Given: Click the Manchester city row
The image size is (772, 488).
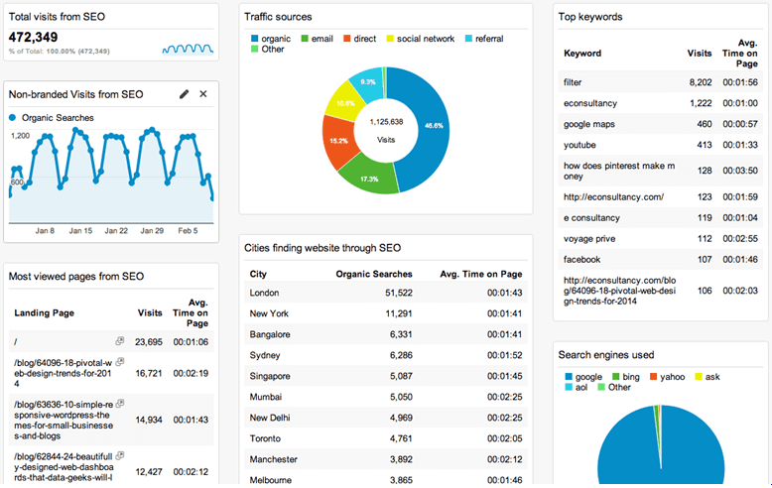Looking at the screenshot, I should (x=386, y=459).
